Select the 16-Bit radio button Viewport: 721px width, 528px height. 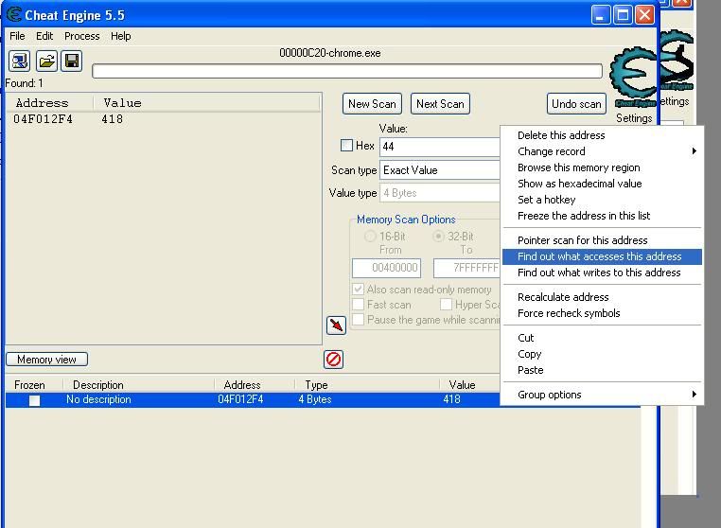370,237
